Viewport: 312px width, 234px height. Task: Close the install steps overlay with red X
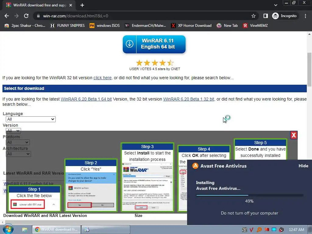(294, 135)
